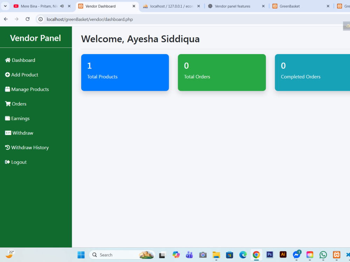Click the Manage Products box icon
Viewport: 350px width, 262px height.
click(x=7, y=89)
